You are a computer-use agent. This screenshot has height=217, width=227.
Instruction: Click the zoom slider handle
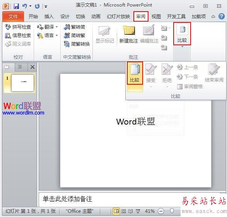tap(172, 211)
